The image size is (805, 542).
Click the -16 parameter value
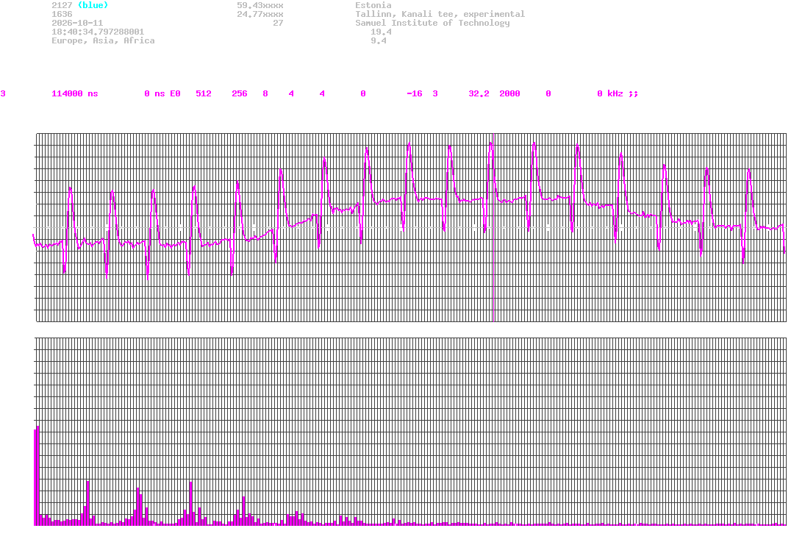[415, 93]
